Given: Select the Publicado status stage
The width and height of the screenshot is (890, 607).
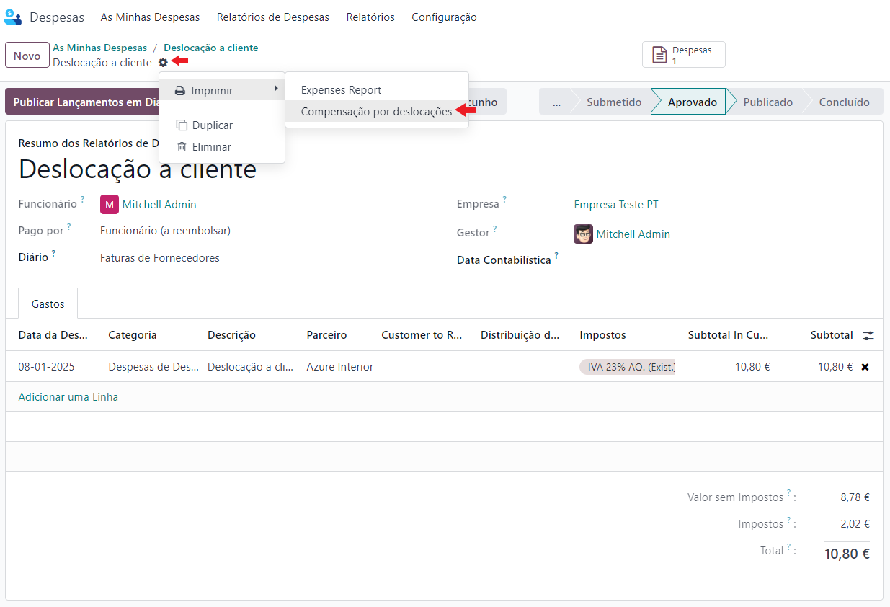Looking at the screenshot, I should pyautogui.click(x=767, y=102).
